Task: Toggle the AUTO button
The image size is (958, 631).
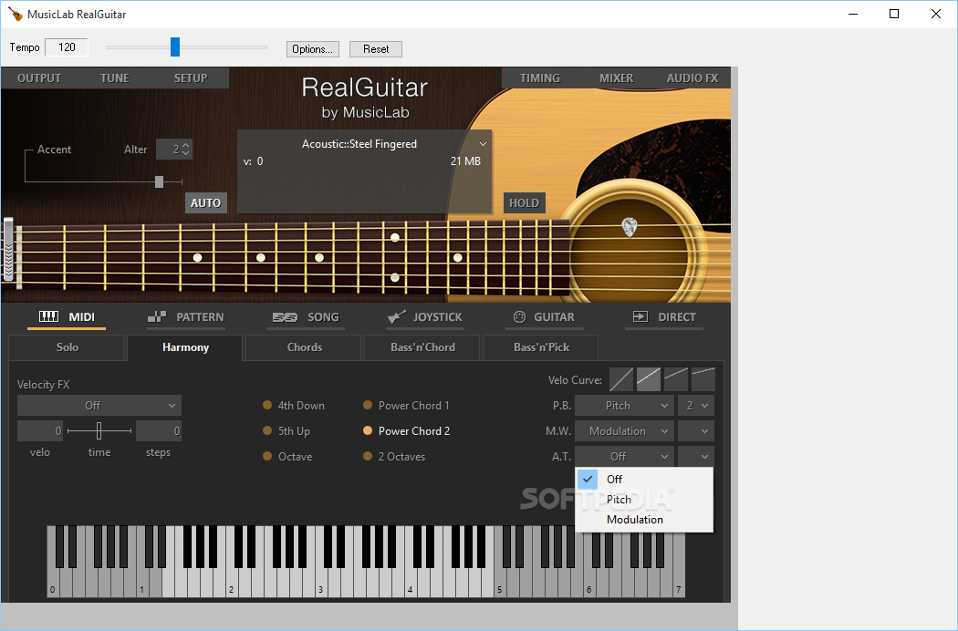Action: [205, 202]
